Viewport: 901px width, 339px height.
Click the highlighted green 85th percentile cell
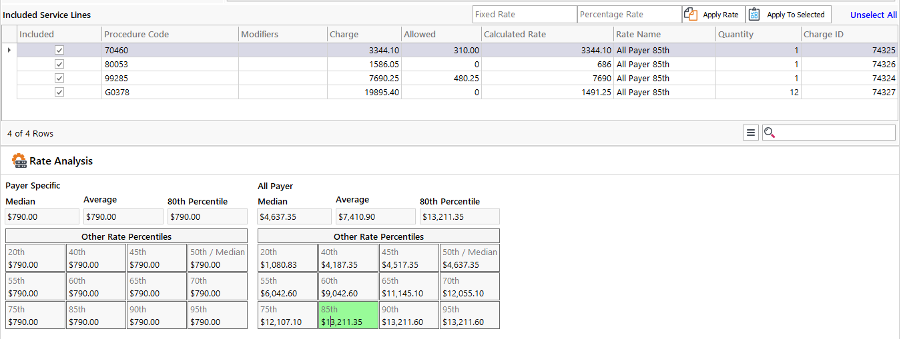point(348,316)
